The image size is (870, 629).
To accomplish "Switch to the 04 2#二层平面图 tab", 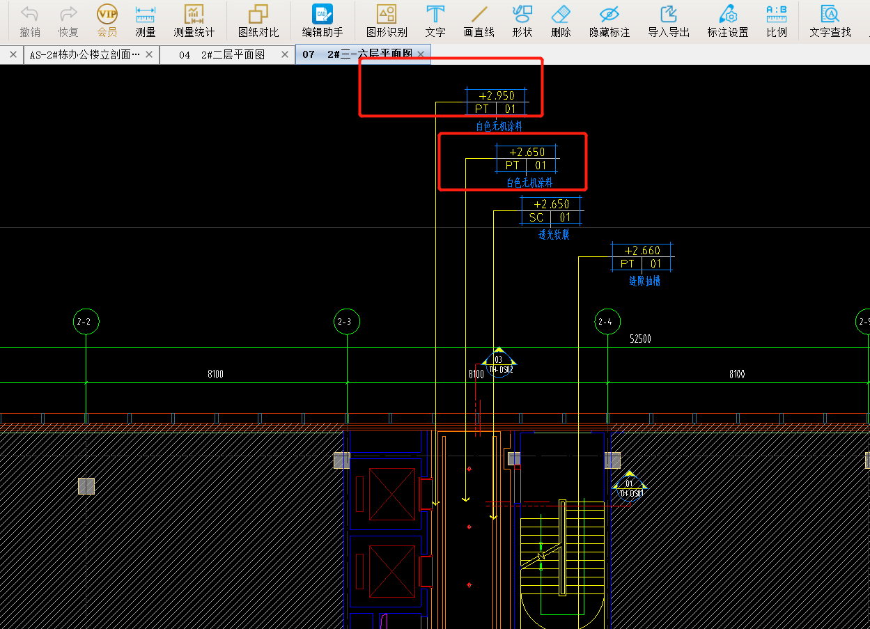I will click(222, 54).
